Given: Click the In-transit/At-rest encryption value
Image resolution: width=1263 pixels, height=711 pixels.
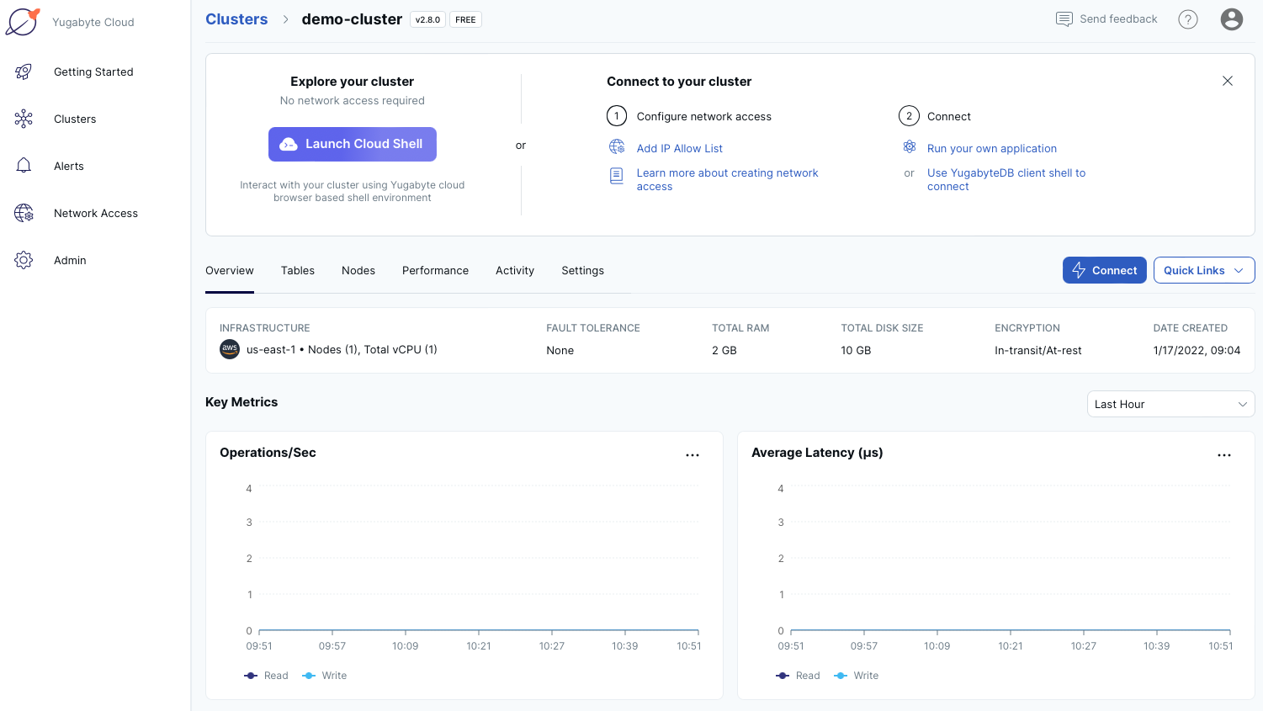Looking at the screenshot, I should tap(1038, 350).
